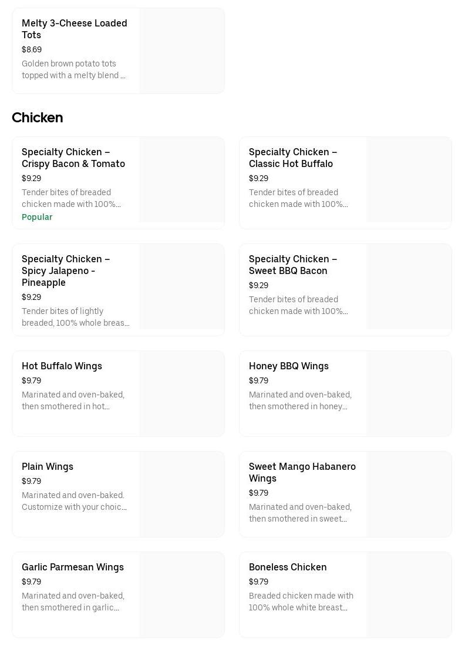Click the Hot Buffalo Wings title

coord(62,366)
